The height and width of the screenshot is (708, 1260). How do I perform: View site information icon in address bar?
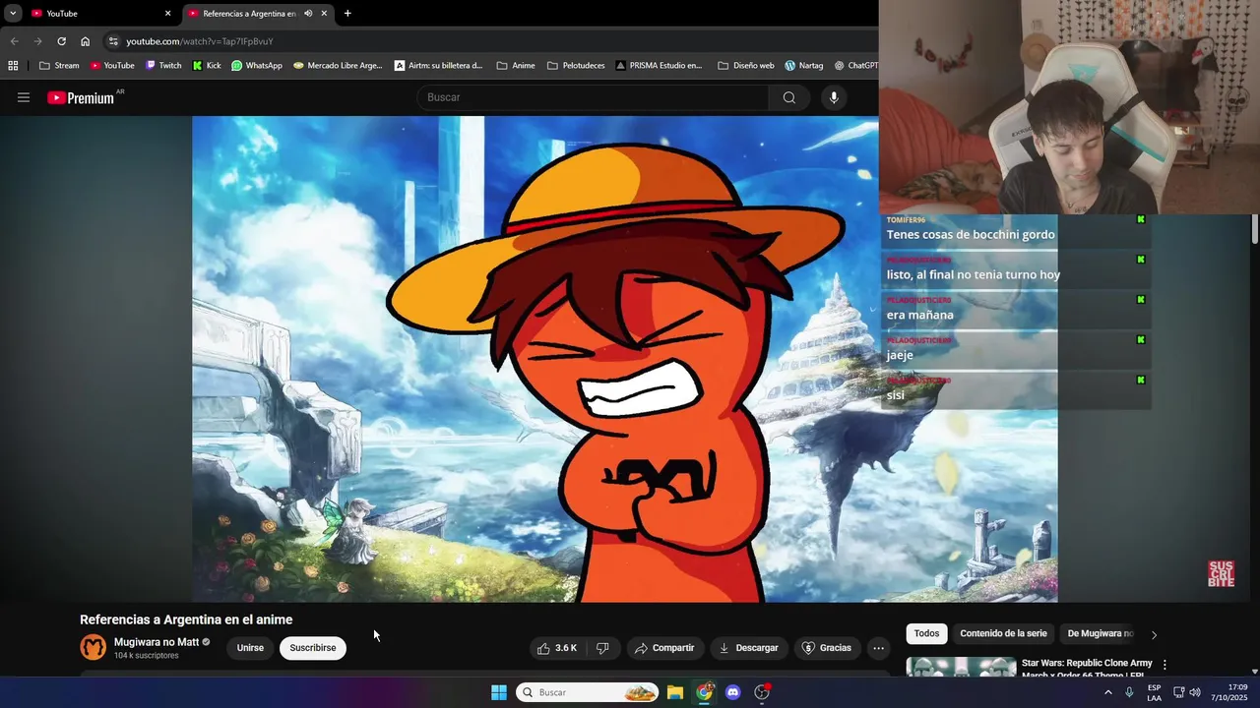point(113,41)
